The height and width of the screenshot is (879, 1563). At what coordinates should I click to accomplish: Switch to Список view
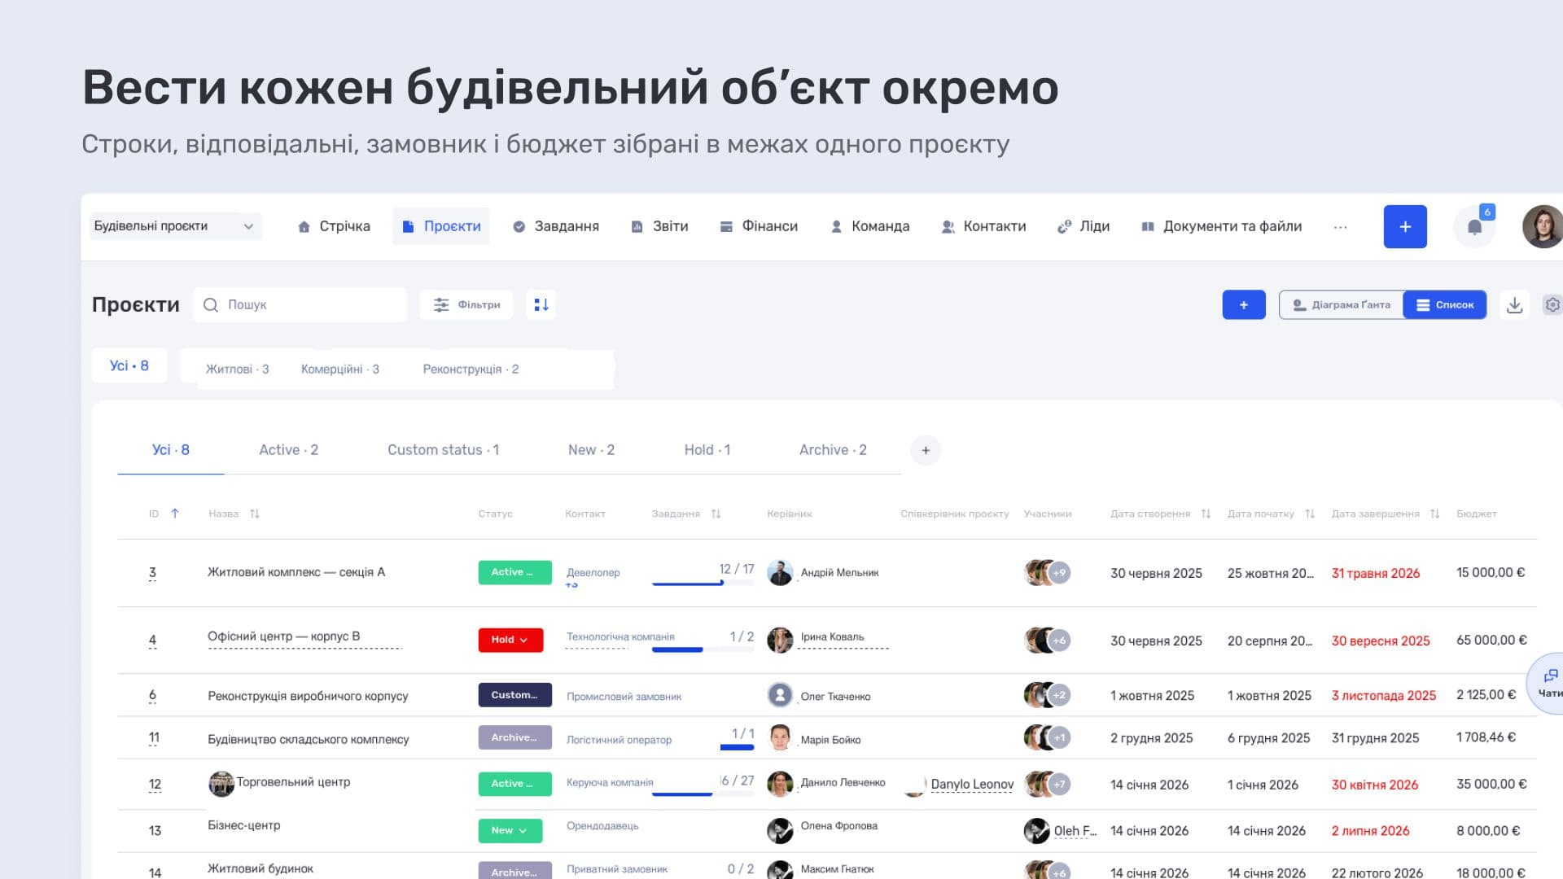pos(1445,304)
